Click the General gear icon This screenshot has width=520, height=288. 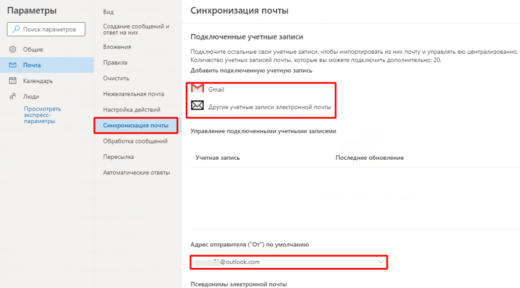pyautogui.click(x=13, y=49)
